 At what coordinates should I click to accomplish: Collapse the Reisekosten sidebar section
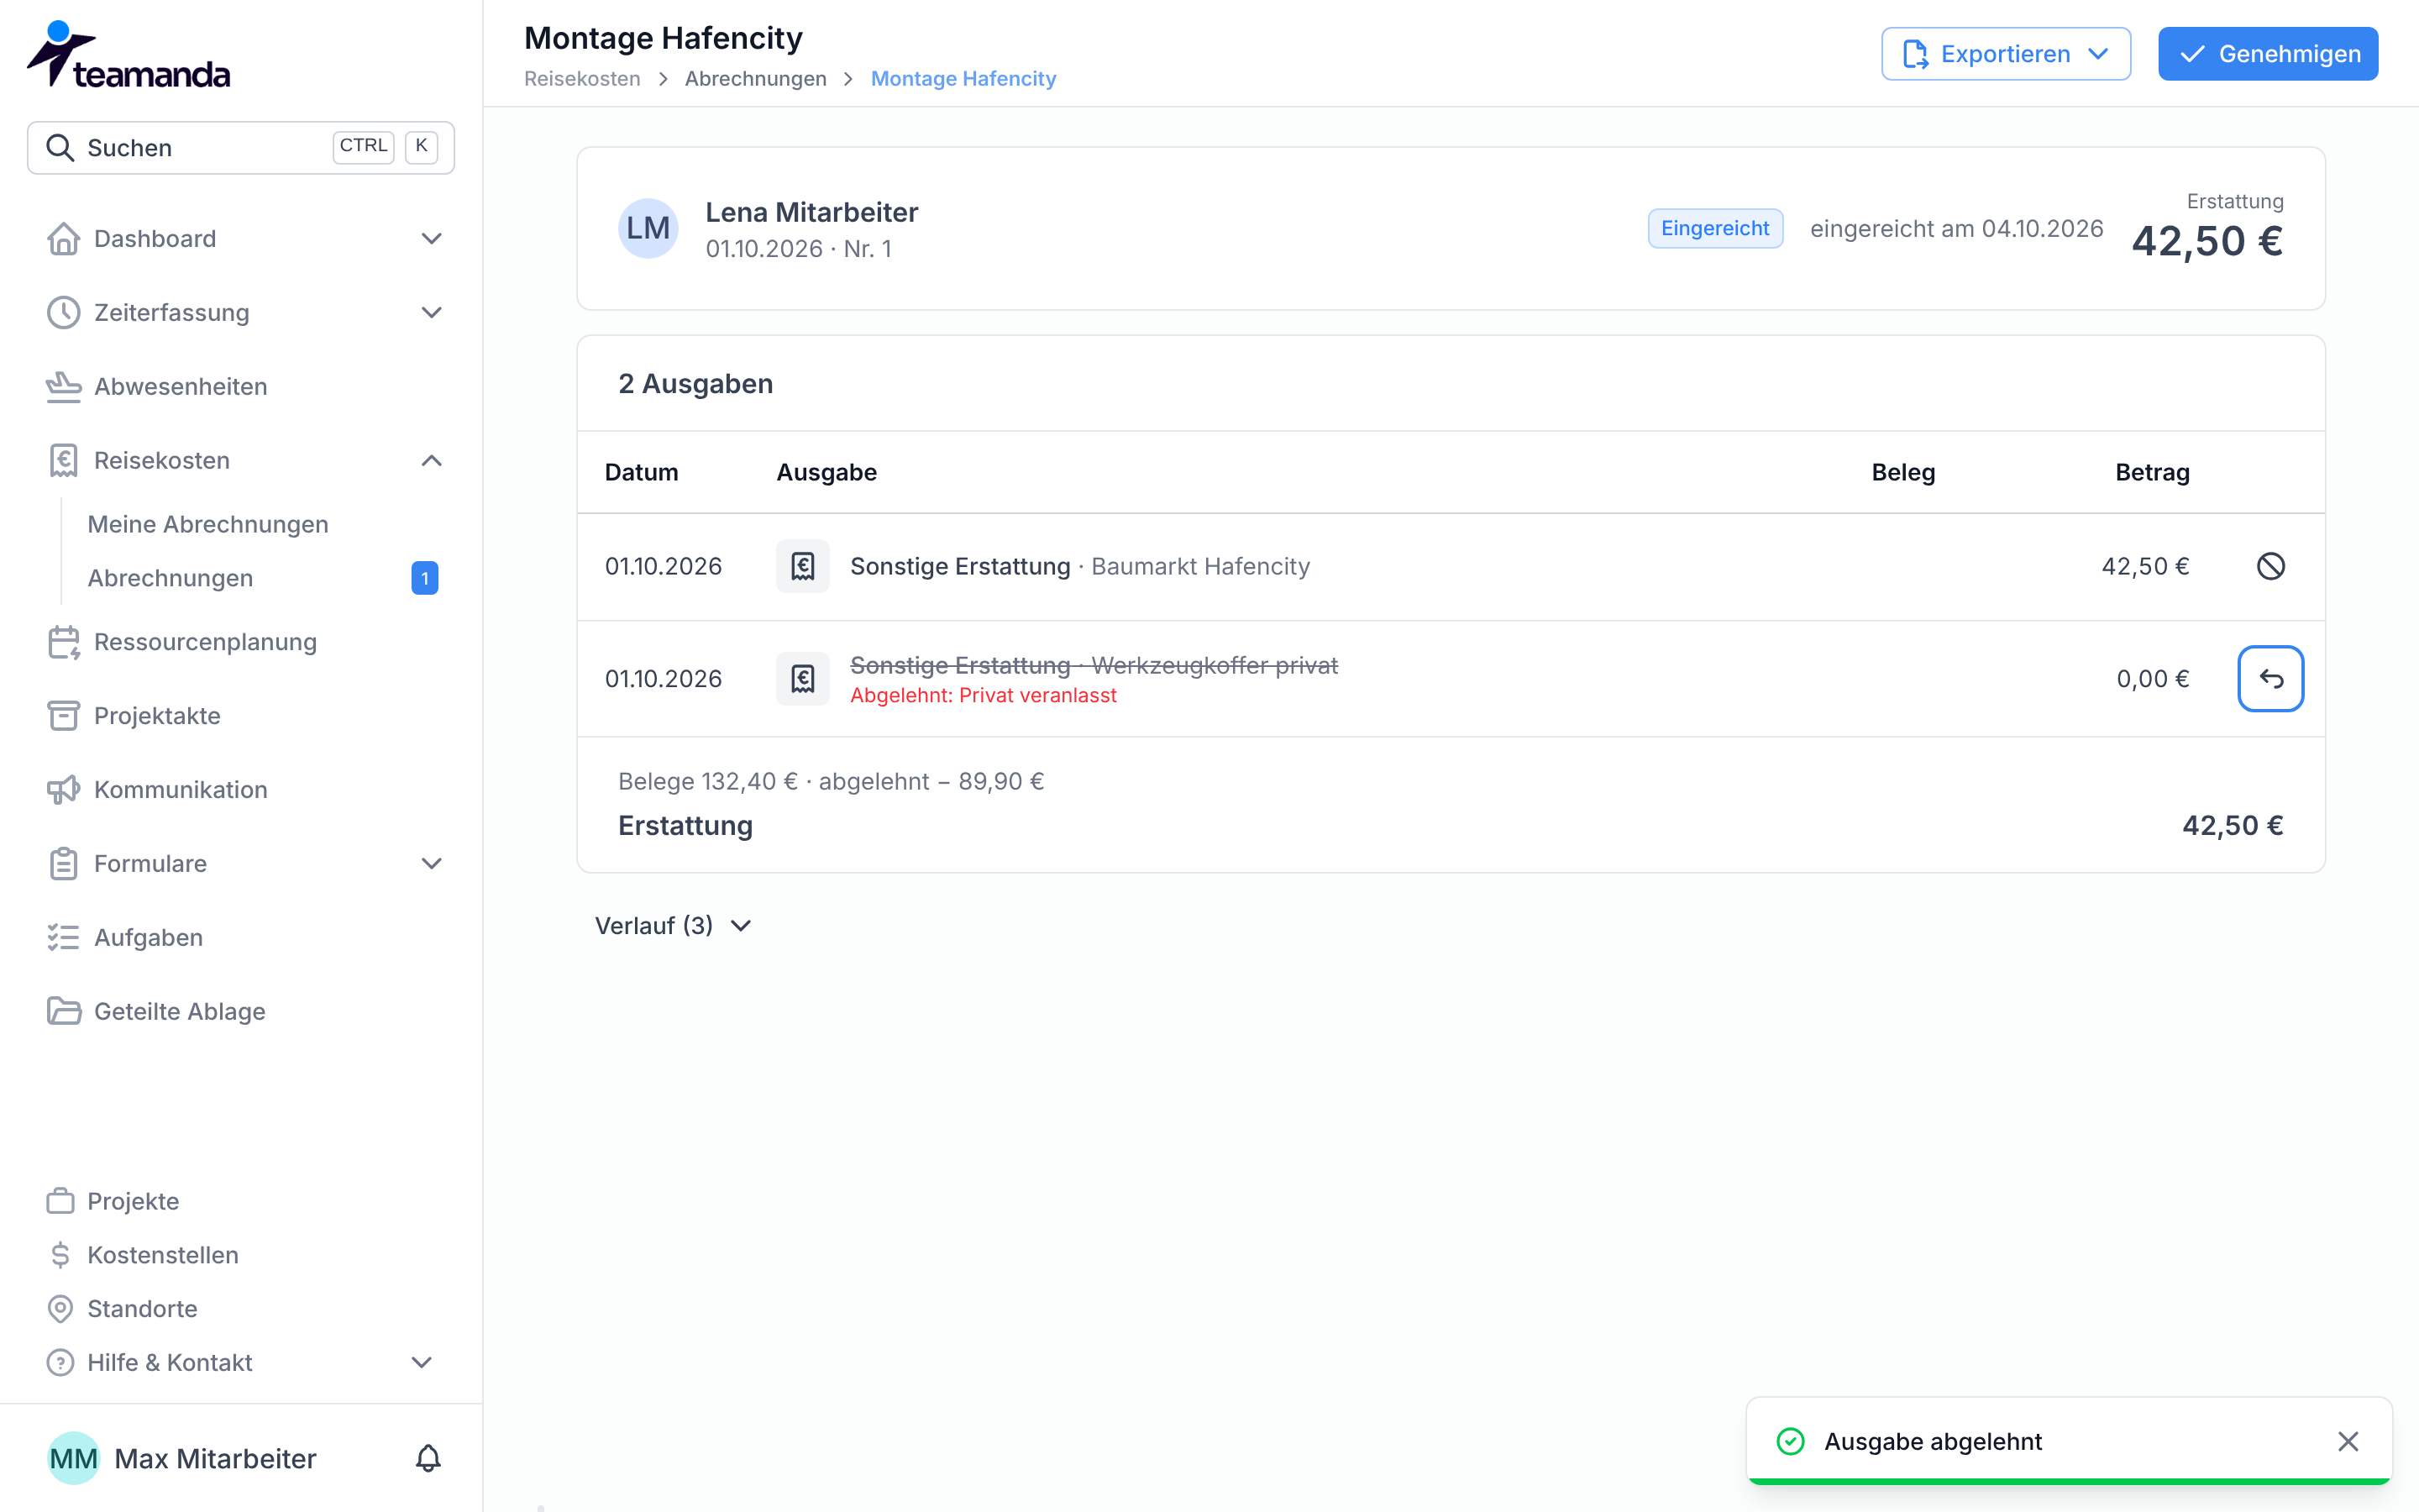(241, 460)
